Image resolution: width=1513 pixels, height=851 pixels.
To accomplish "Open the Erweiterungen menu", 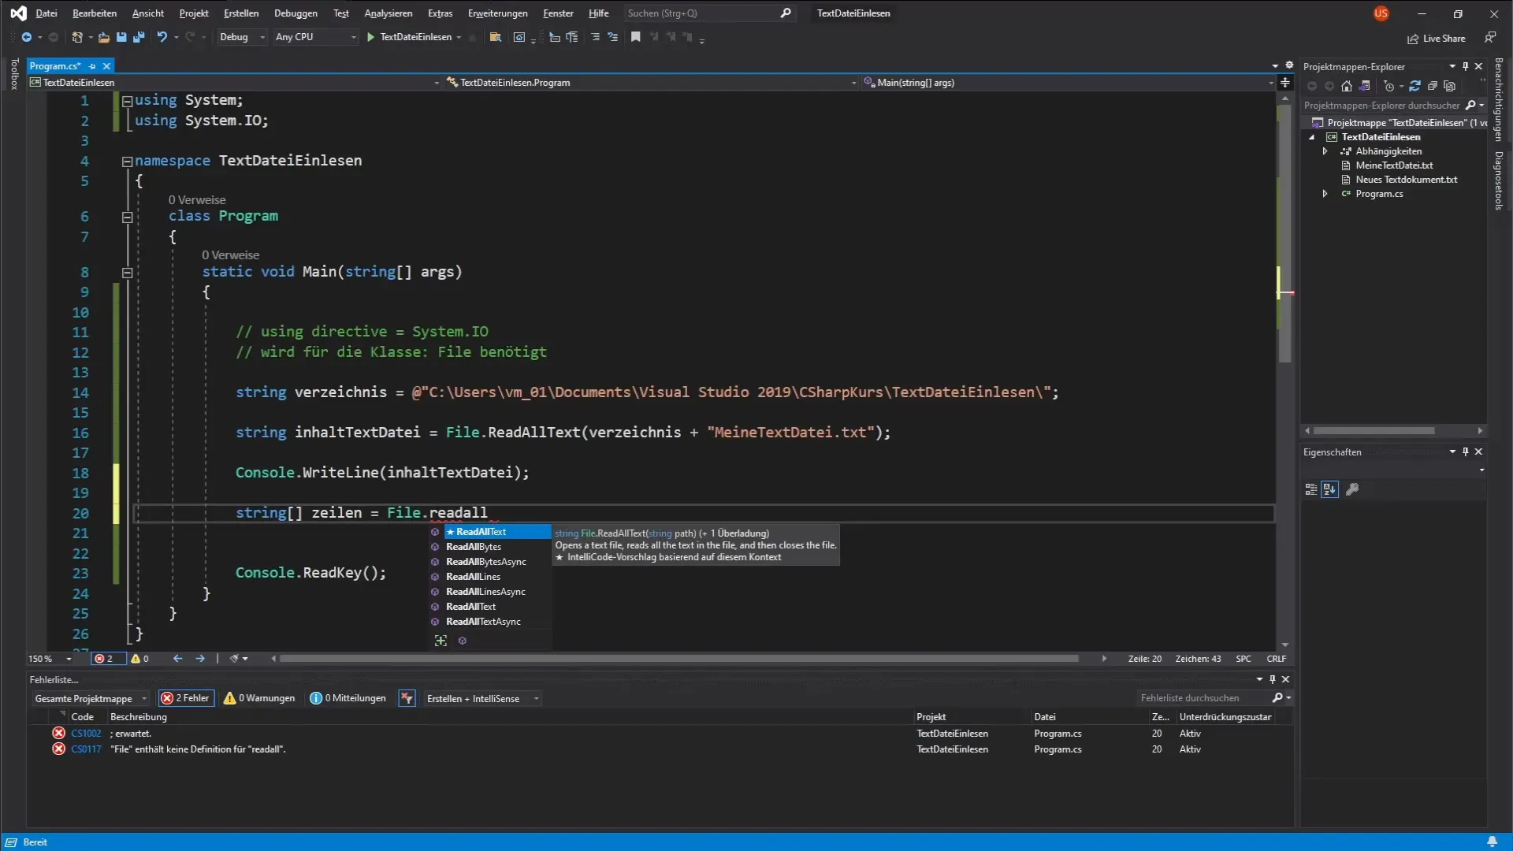I will 497,13.
